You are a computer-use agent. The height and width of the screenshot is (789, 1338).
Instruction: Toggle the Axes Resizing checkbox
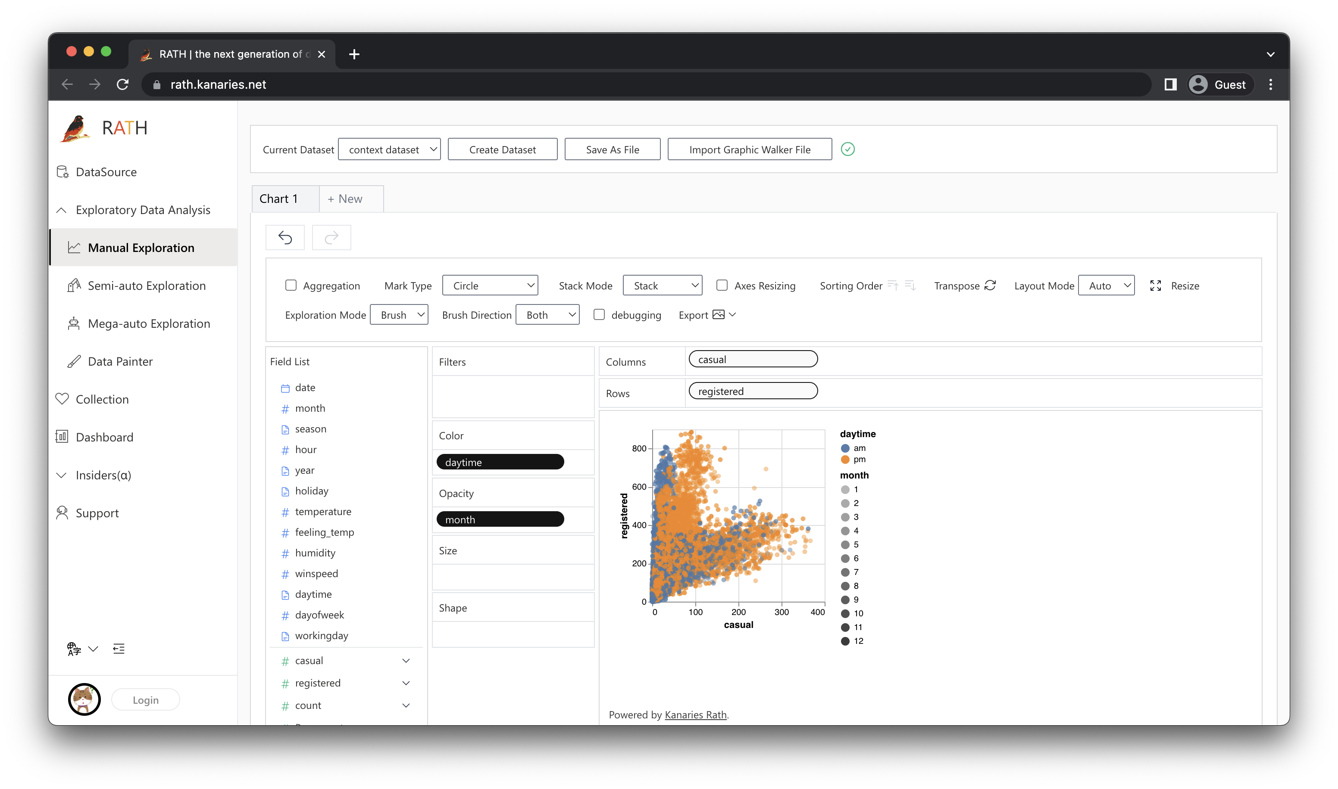[722, 286]
